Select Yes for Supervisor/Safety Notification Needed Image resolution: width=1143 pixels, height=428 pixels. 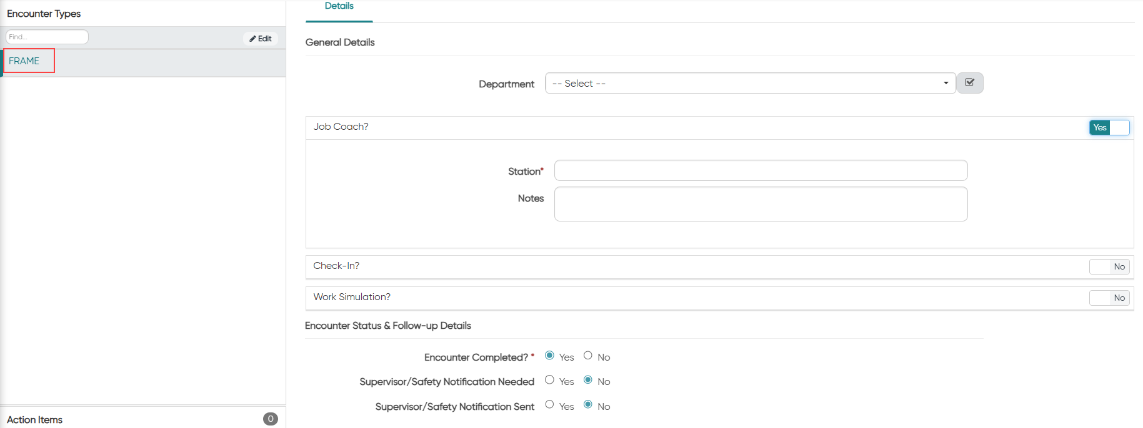pyautogui.click(x=549, y=380)
